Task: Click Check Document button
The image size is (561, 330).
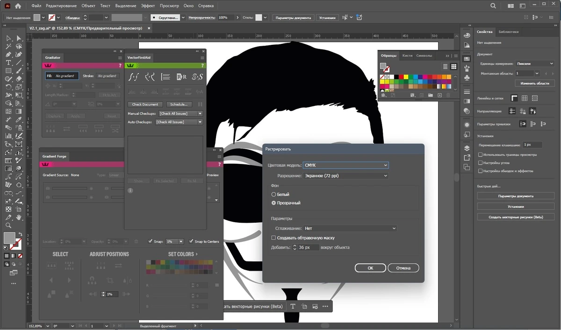Action: click(145, 105)
